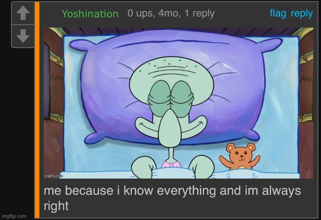Image resolution: width=321 pixels, height=220 pixels.
Task: Click the purple pillow's top left corner
Action: 80,45
